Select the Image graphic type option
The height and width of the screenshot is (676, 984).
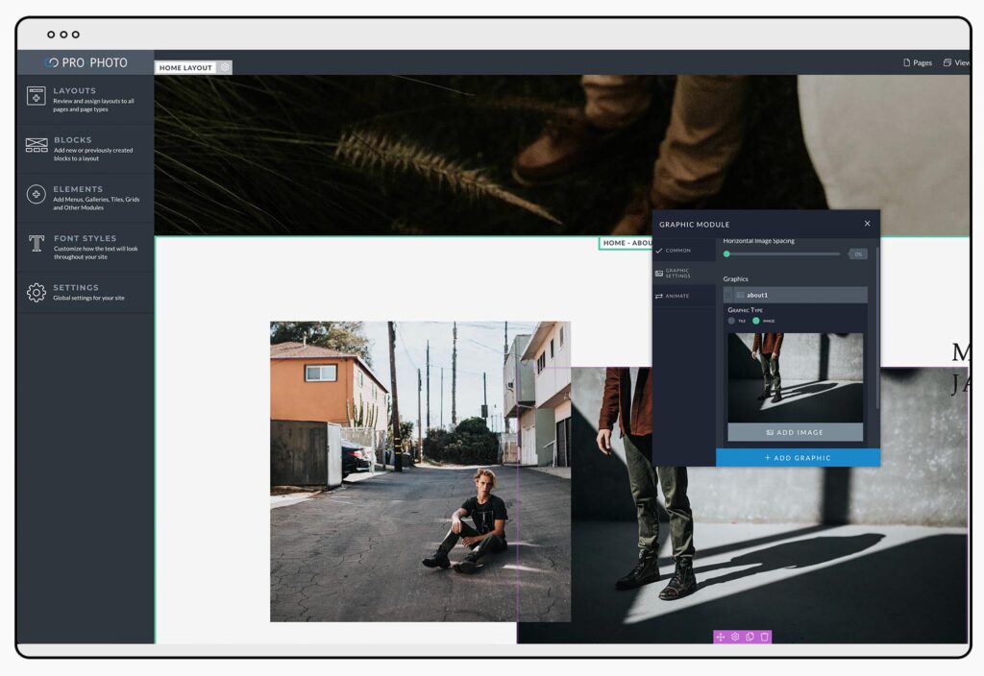pos(756,321)
